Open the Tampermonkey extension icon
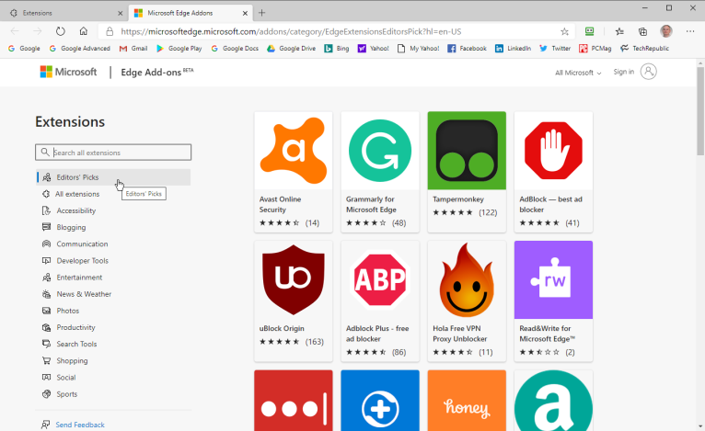 click(467, 151)
